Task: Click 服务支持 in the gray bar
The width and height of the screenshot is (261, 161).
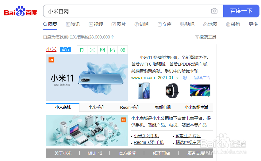Action: coord(196,153)
